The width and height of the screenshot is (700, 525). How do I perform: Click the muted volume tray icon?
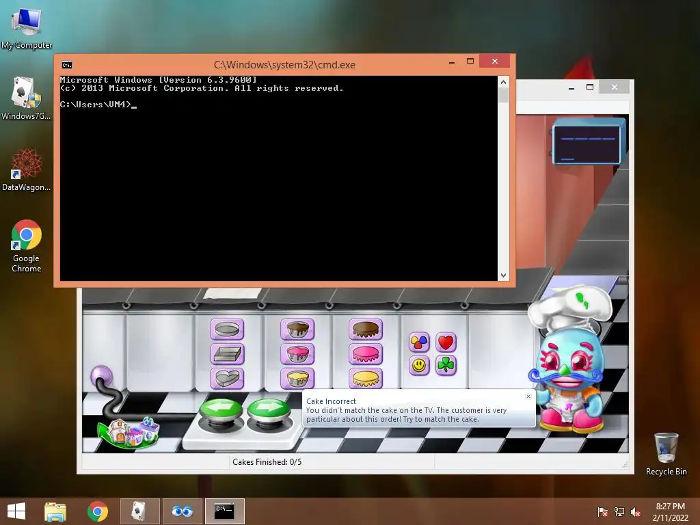coord(636,512)
